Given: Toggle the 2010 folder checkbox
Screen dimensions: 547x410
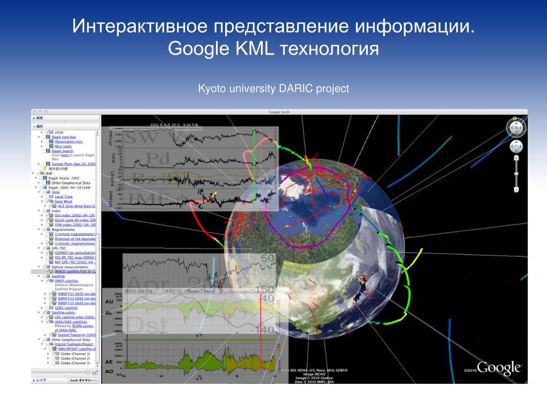Looking at the screenshot, I should [47, 133].
